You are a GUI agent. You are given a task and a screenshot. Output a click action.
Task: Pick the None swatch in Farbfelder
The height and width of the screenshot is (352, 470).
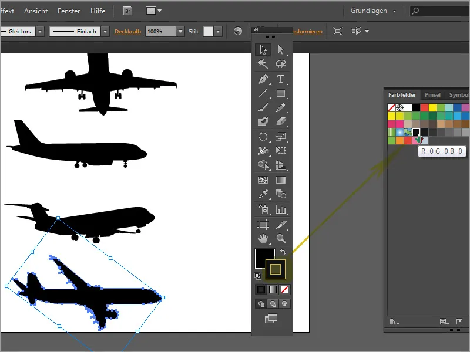391,107
